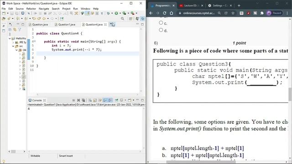Viewport: 292px width, 164px height.
Task: Click the browser Back arrow
Action: tap(151, 13)
